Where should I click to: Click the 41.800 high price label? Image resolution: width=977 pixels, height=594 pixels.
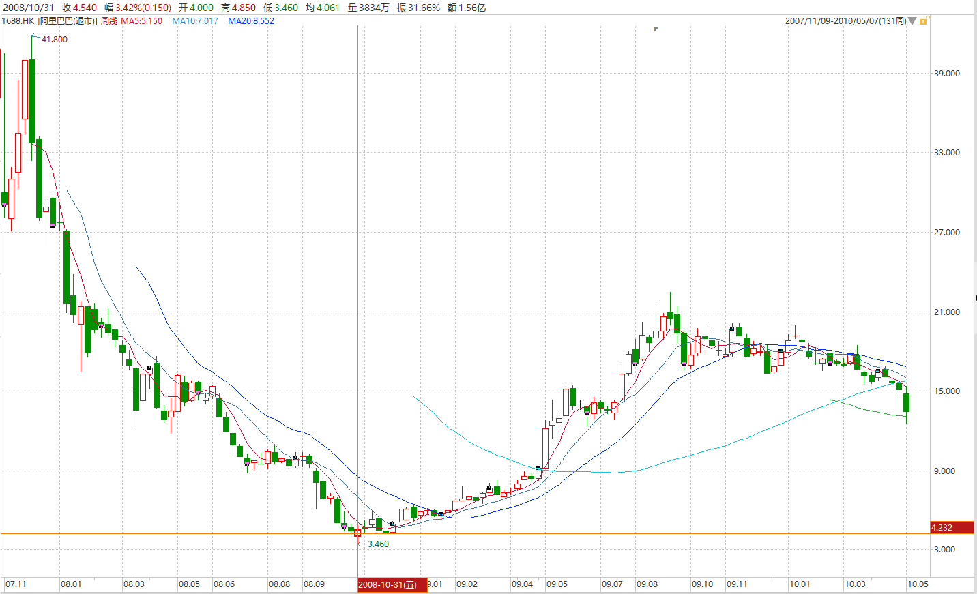coord(55,40)
